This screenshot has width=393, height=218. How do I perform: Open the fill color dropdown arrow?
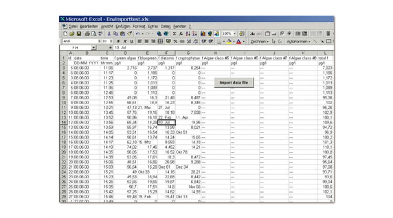(x=234, y=41)
